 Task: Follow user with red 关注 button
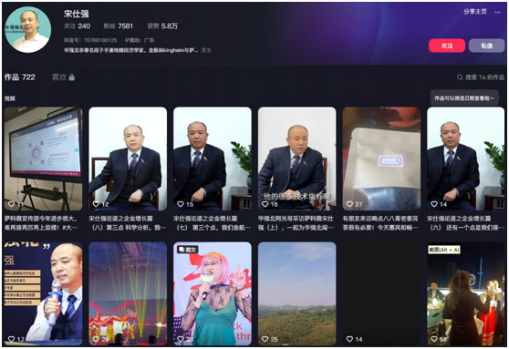click(447, 46)
